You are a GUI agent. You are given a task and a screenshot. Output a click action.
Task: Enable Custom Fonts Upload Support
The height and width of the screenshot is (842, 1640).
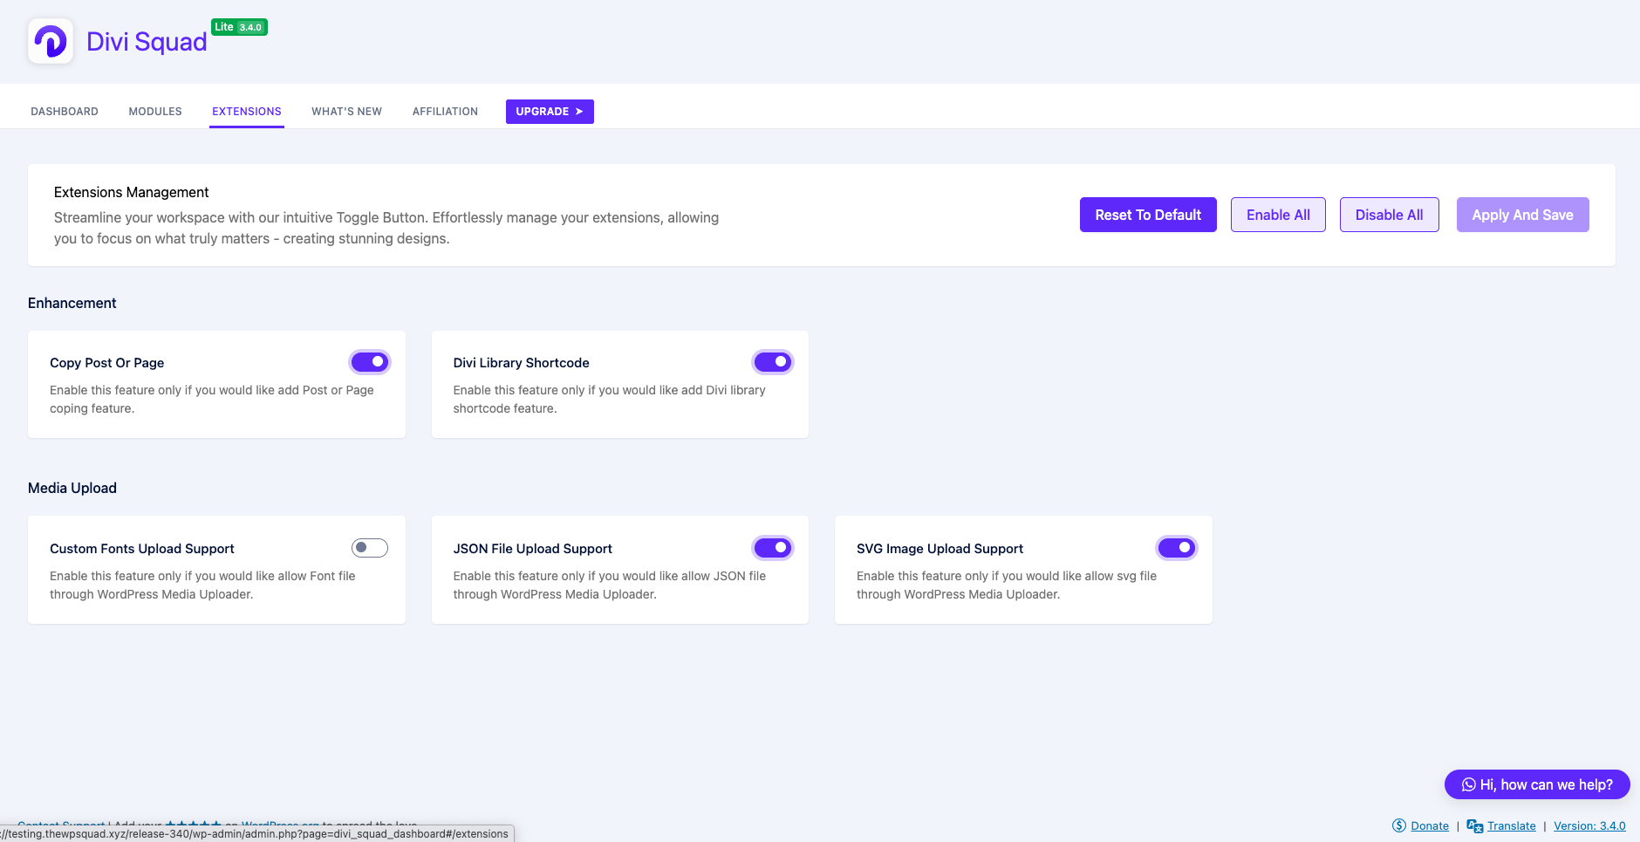[x=370, y=547]
